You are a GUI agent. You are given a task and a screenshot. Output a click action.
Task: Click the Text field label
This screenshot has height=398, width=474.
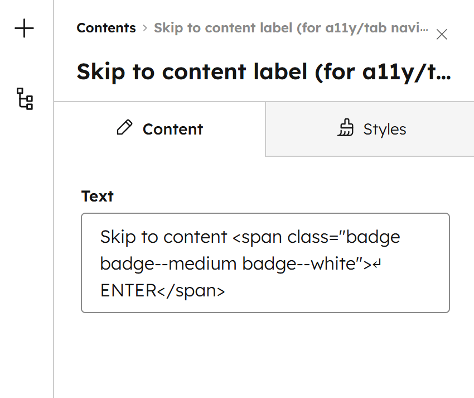point(97,196)
